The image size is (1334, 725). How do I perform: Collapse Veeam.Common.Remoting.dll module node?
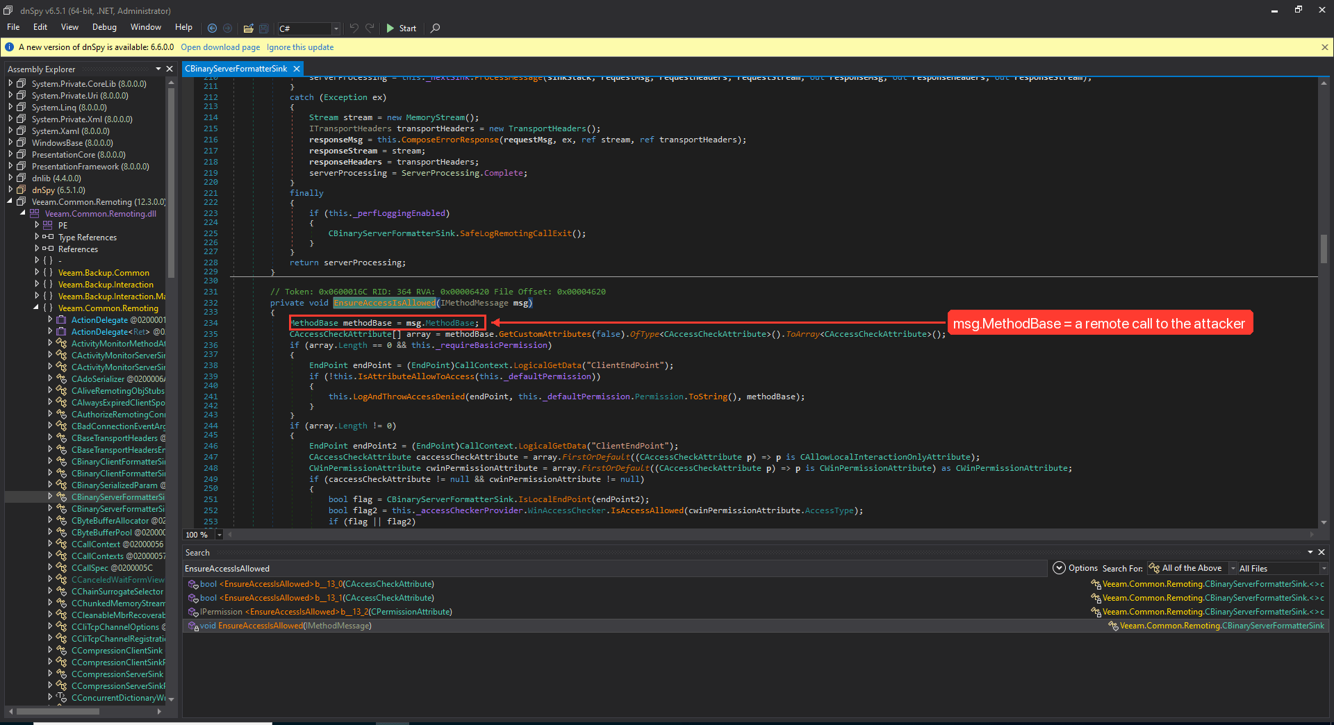(23, 213)
